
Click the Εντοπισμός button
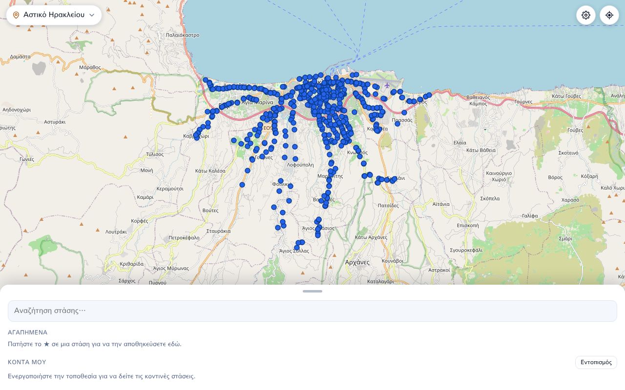tap(596, 362)
